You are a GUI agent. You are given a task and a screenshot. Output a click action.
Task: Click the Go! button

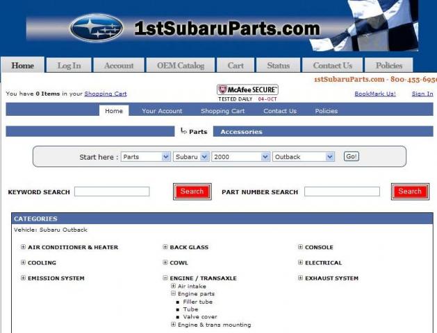(351, 156)
